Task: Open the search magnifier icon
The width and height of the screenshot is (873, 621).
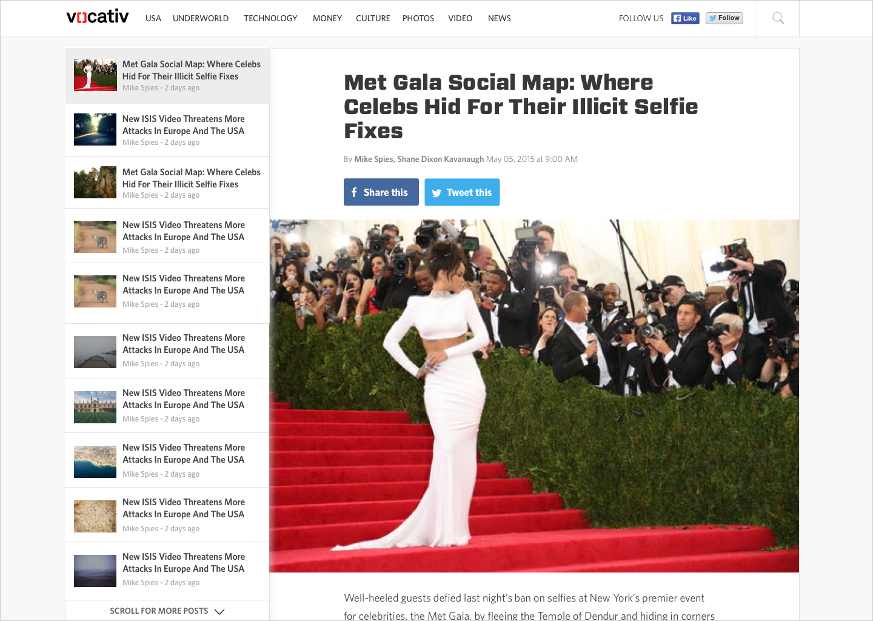Action: click(778, 18)
